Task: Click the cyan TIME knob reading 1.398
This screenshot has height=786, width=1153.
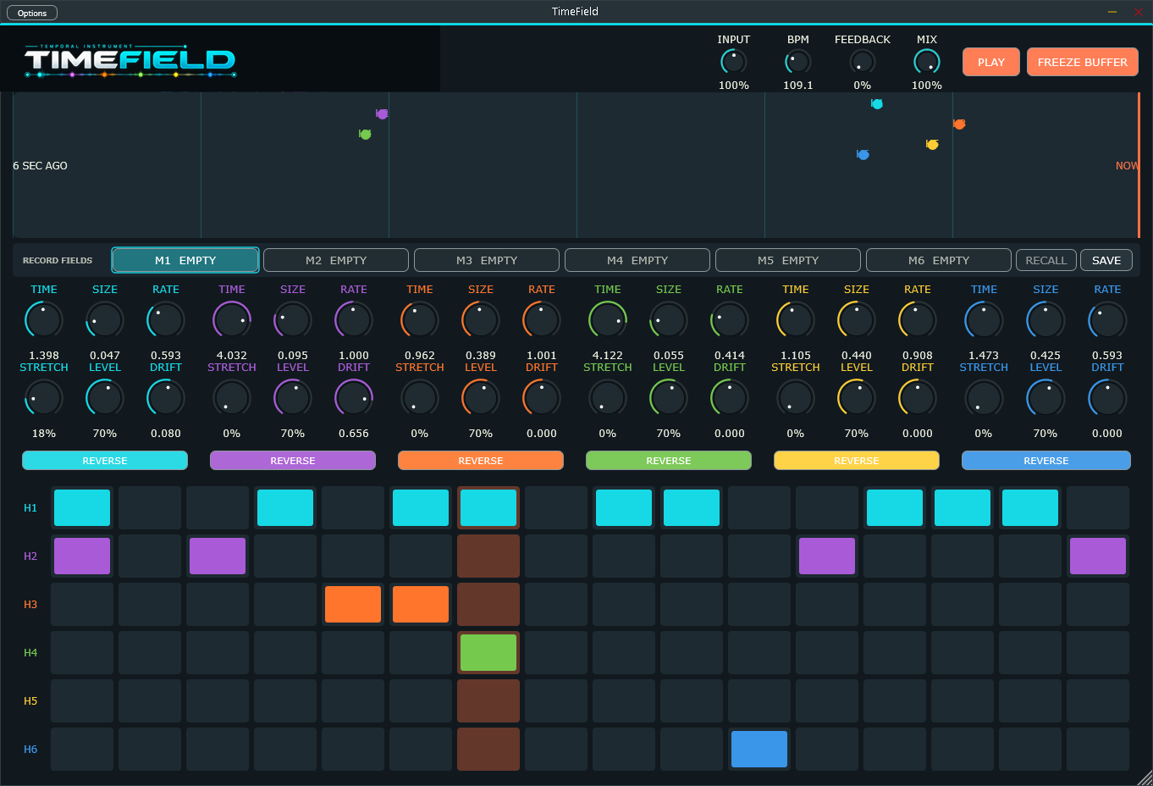Action: point(44,320)
